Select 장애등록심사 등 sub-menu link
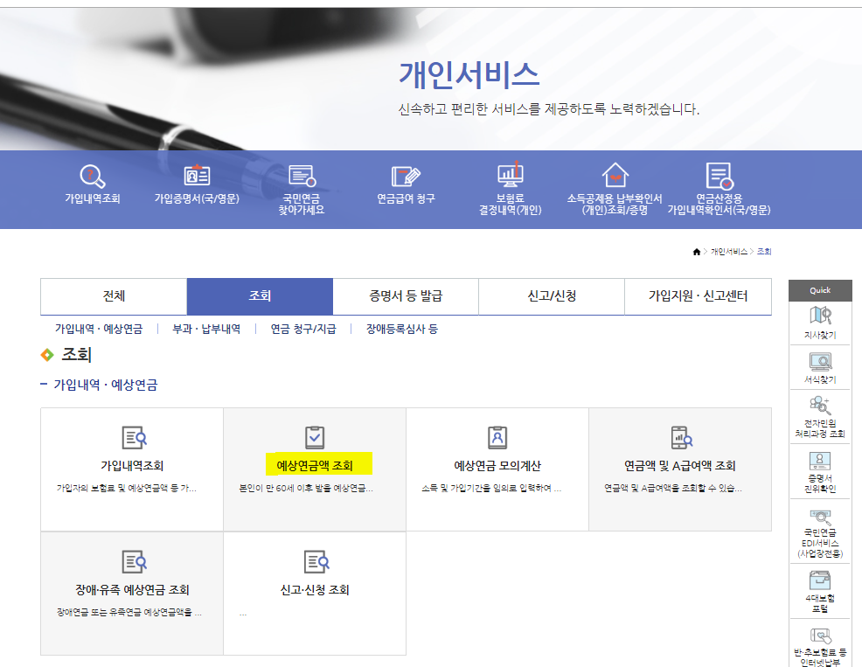862x667 pixels. point(402,329)
